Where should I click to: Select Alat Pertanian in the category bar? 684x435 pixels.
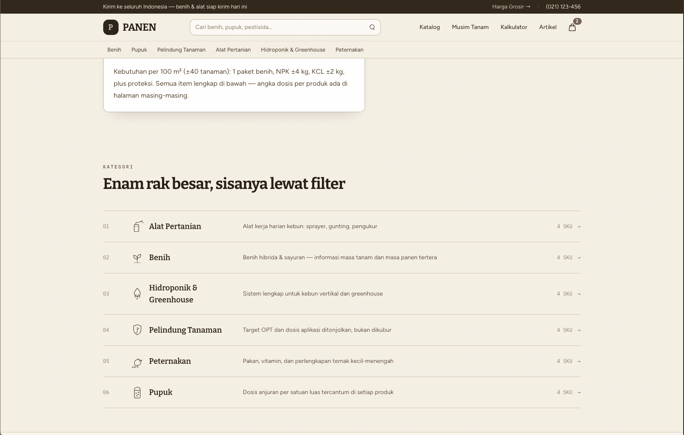(233, 50)
